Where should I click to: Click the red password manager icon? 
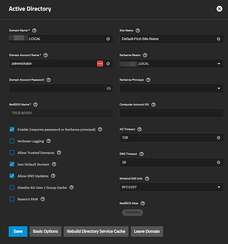pyautogui.click(x=100, y=63)
